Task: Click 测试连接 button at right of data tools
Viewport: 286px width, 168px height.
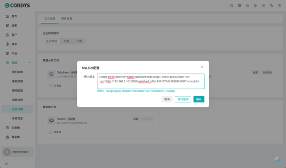Action: coord(267,73)
